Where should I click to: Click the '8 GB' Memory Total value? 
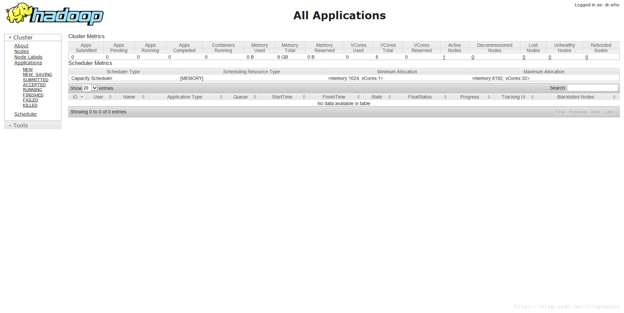[x=283, y=57]
